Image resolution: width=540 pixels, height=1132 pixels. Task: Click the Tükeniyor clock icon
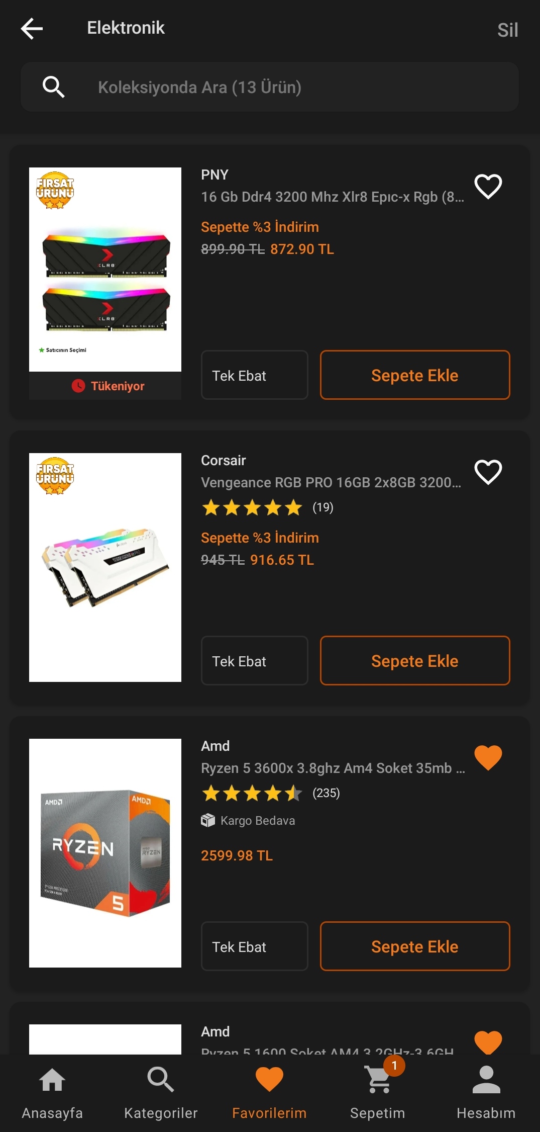point(78,386)
